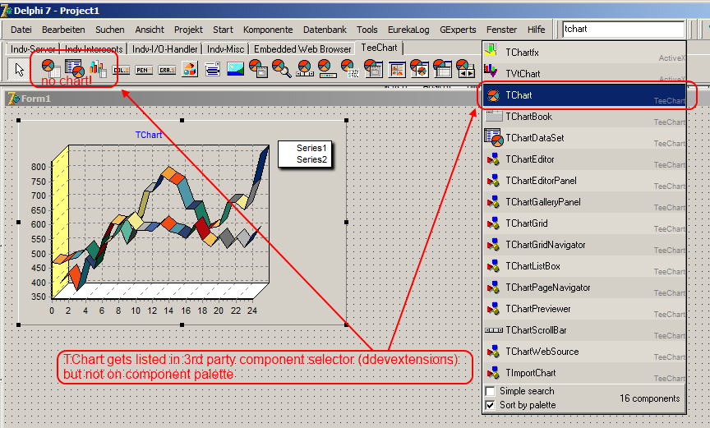Viewport: 710px width, 428px height.
Task: Choose TVtChart from the component list
Action: (x=584, y=74)
